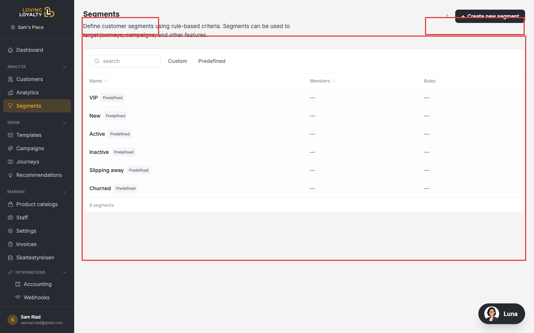Click the magnifier icon in search box

pyautogui.click(x=97, y=61)
